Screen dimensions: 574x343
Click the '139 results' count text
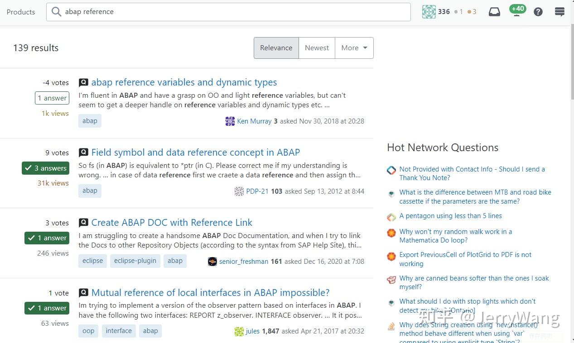(36, 48)
